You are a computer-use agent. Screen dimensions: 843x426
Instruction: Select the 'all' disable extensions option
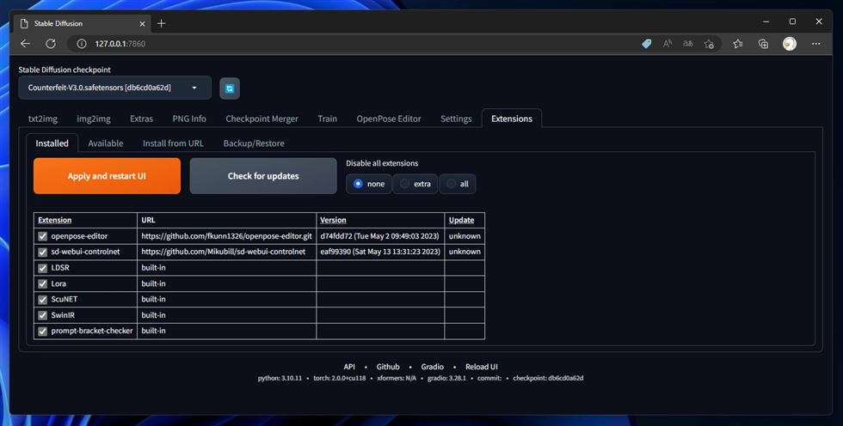coord(458,184)
